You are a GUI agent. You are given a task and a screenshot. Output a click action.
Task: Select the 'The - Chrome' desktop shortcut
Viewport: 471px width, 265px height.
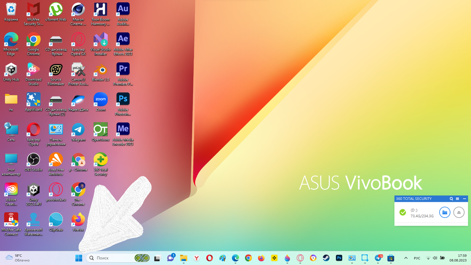coord(78,194)
